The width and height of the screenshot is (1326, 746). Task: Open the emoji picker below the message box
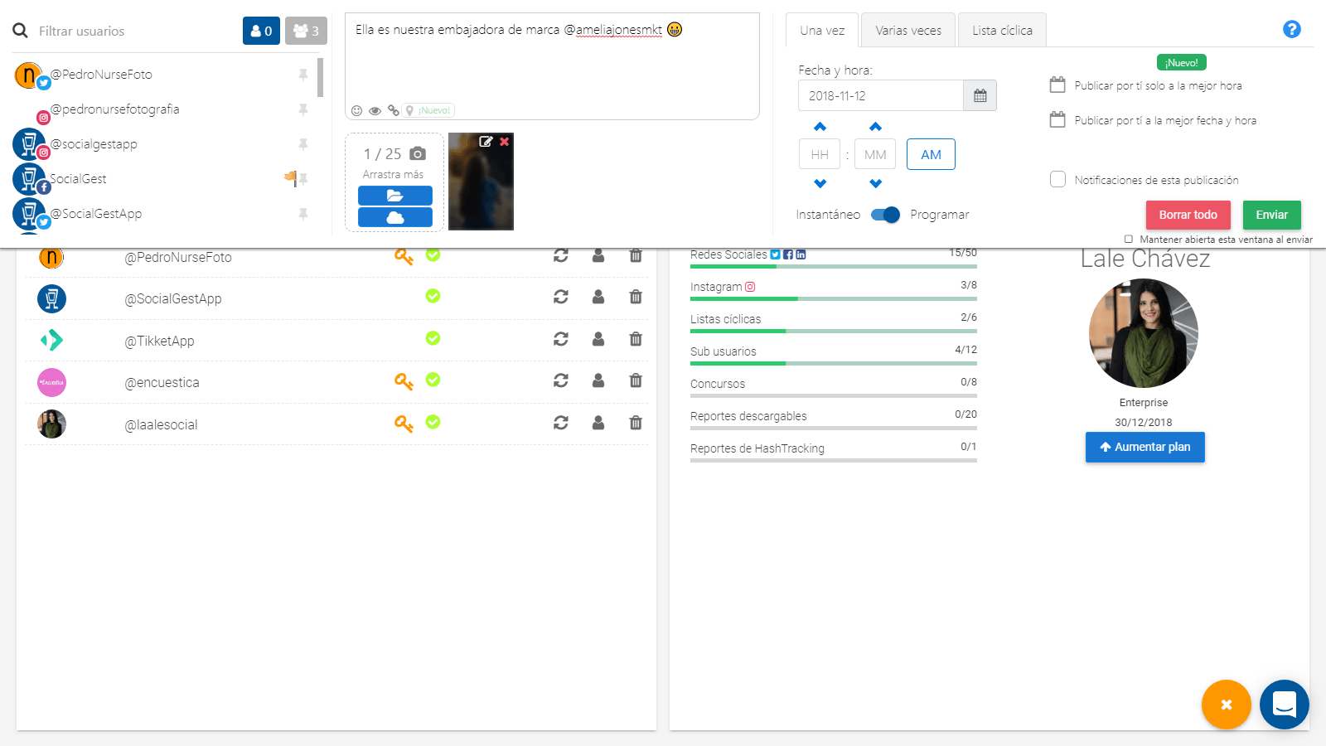click(x=356, y=110)
